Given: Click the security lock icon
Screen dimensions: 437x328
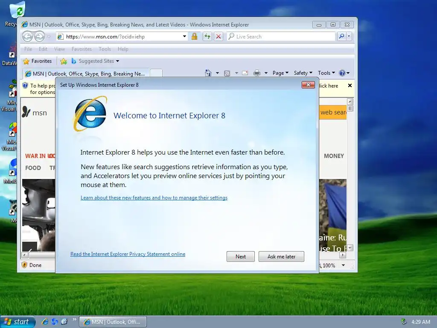Looking at the screenshot, I should pos(194,37).
